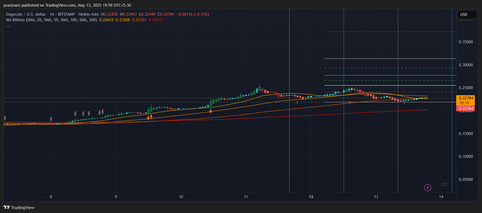Click the 0.30000 price axis label
The width and height of the screenshot is (482, 213).
(466, 65)
